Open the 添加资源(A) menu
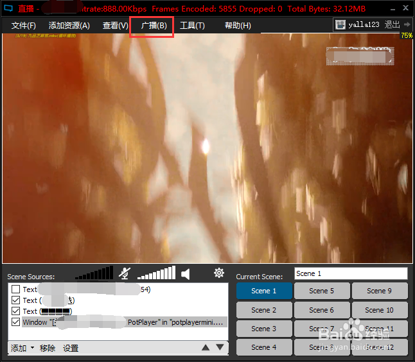 click(69, 26)
